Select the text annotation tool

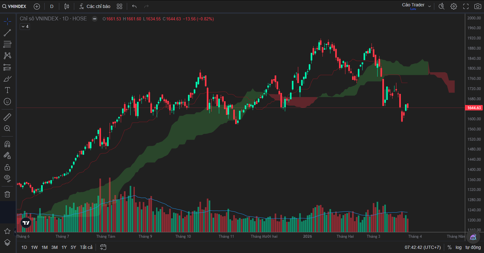pos(7,90)
